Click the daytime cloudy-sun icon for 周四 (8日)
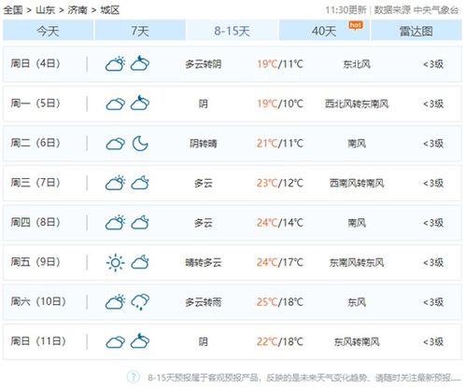 115,222
